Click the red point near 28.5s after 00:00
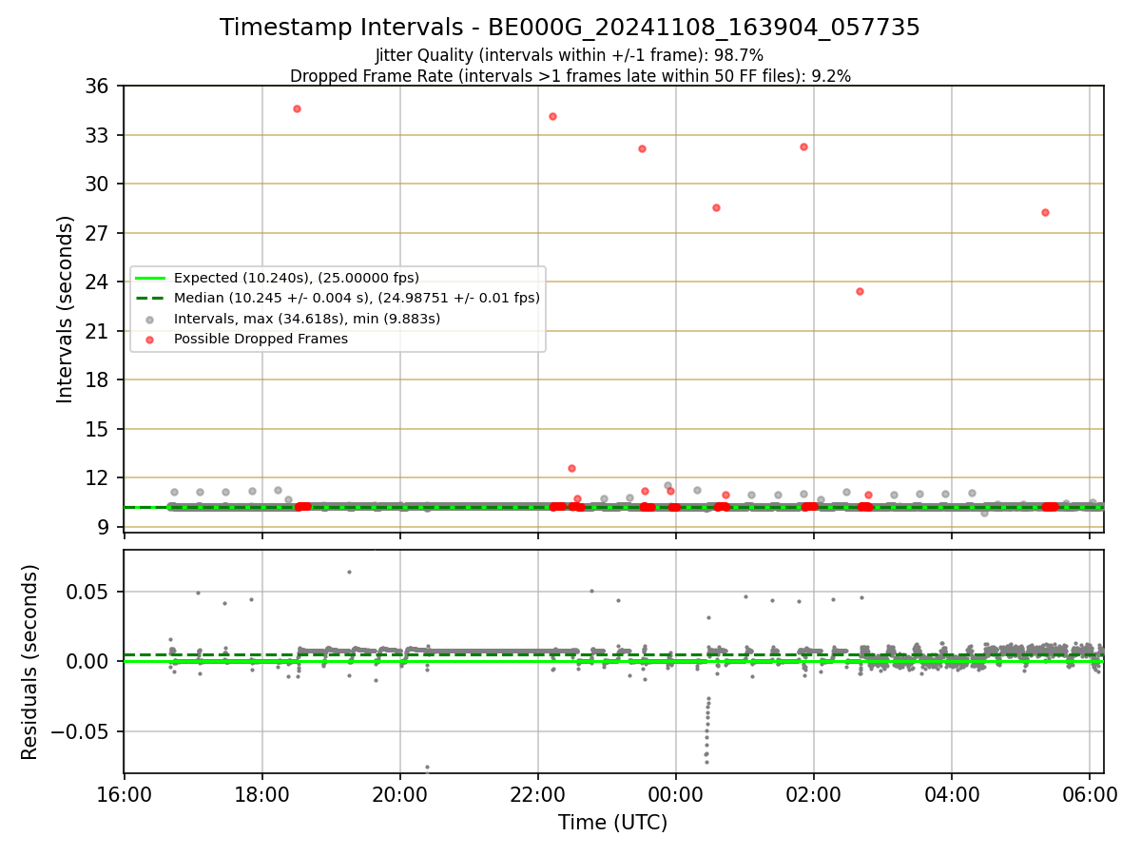 (716, 207)
